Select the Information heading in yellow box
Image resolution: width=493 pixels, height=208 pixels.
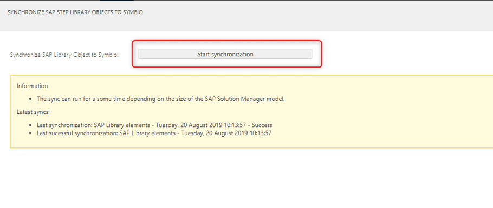33,86
